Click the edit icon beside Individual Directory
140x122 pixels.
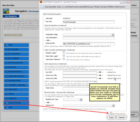click(5, 72)
